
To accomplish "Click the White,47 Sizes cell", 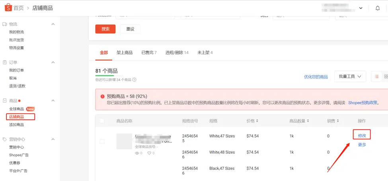I will (222, 136).
